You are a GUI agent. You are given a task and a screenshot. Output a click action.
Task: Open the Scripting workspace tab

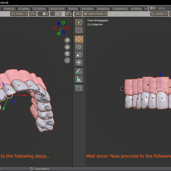coord(136,9)
